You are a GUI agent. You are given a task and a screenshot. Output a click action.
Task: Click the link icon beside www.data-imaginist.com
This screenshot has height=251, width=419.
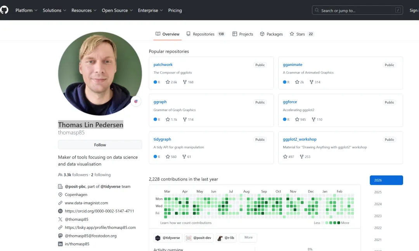coord(61,203)
